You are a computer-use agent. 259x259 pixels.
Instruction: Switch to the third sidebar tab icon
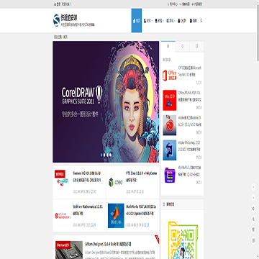coord(196,46)
